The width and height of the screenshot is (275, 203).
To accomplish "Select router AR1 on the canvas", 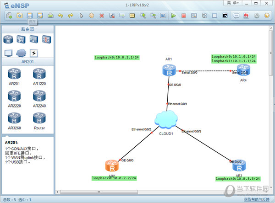I will click(x=169, y=70).
